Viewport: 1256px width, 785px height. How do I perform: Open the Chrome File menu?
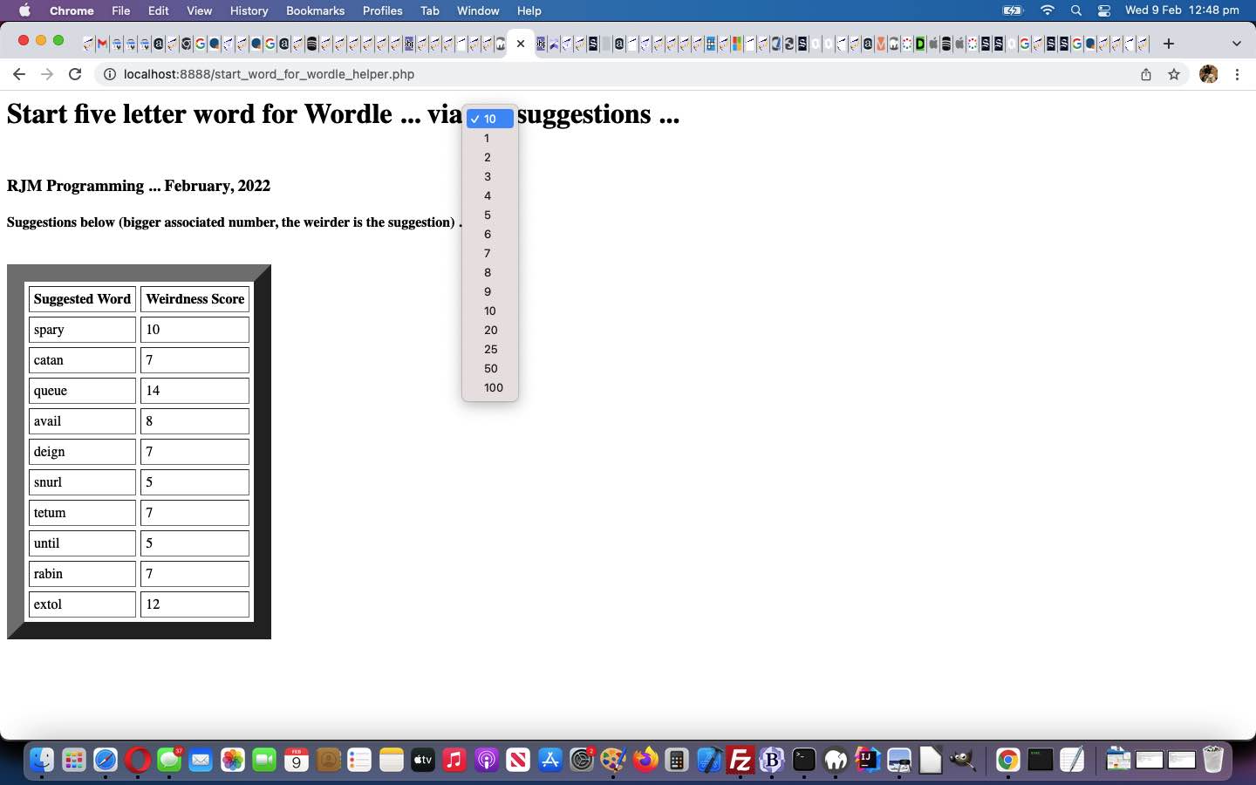coord(121,10)
